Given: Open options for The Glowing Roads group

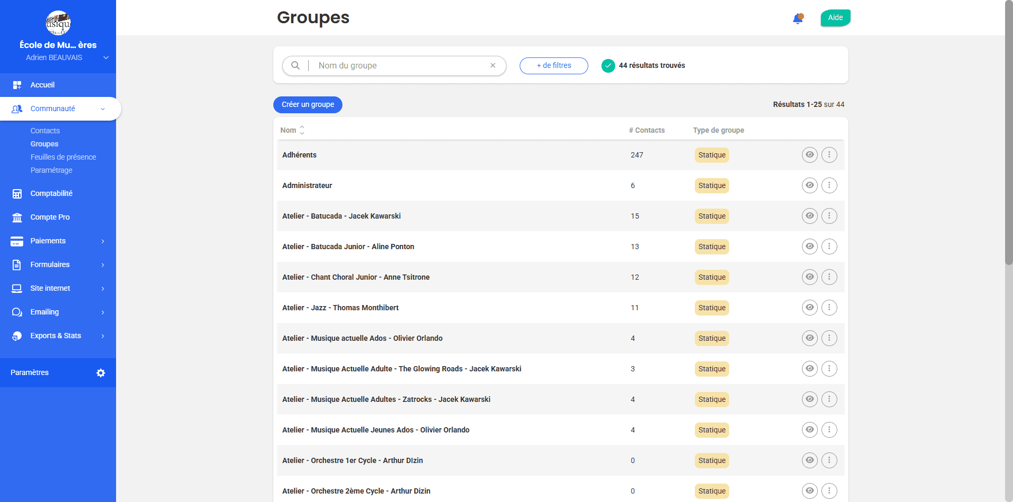Looking at the screenshot, I should click(x=829, y=369).
